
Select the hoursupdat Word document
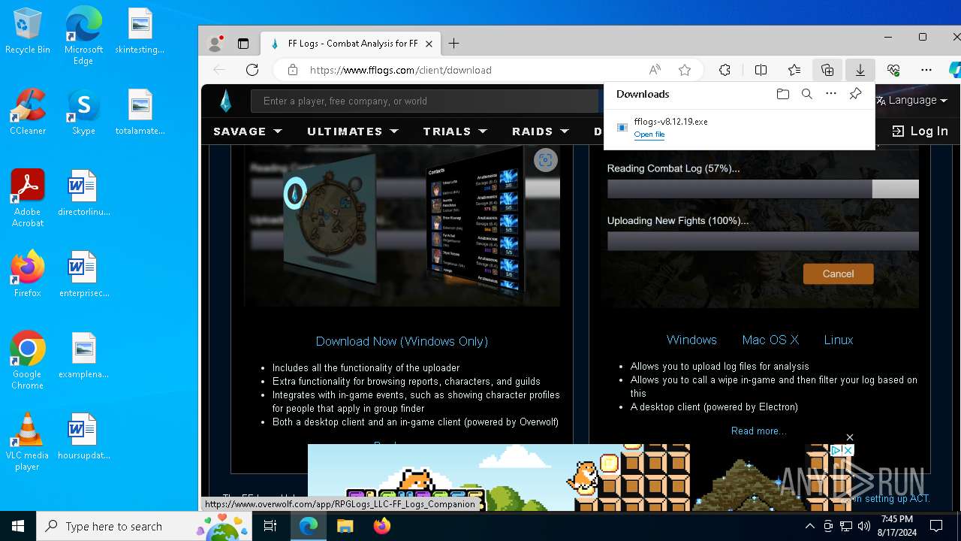pyautogui.click(x=83, y=436)
